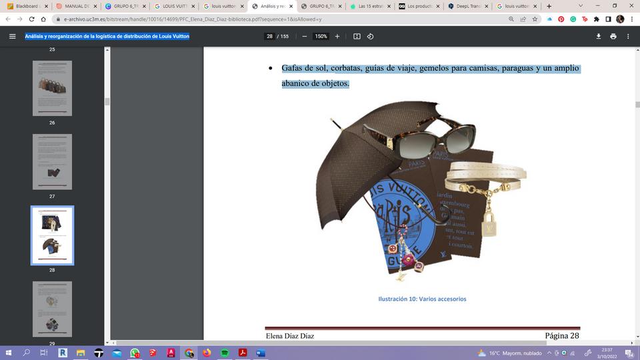The width and height of the screenshot is (640, 360).
Task: Open a new browser tab
Action: pos(549,6)
